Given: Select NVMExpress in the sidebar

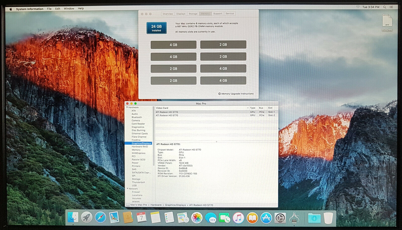Looking at the screenshot, I should tap(138, 153).
